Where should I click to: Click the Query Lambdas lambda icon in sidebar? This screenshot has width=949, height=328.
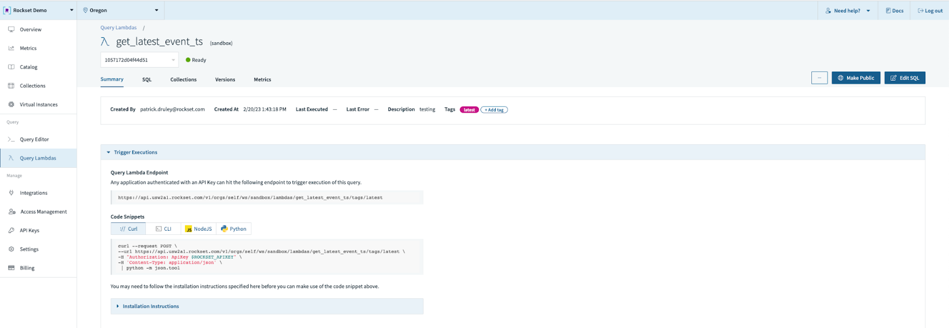(x=11, y=158)
